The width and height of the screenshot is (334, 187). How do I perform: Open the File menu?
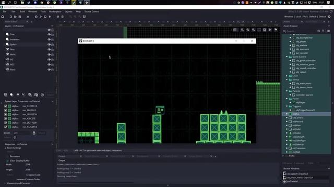[5, 11]
